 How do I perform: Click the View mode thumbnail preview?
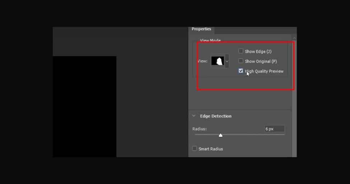pos(218,61)
